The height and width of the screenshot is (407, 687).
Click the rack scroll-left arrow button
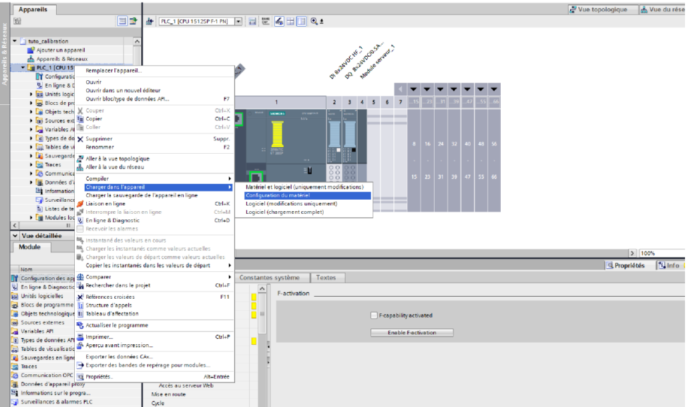tap(400, 90)
